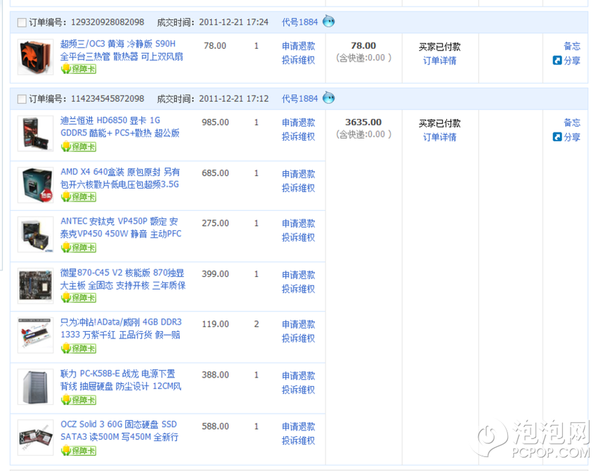Click 保障卡 badge under OC3 S90H cooler

[78, 69]
